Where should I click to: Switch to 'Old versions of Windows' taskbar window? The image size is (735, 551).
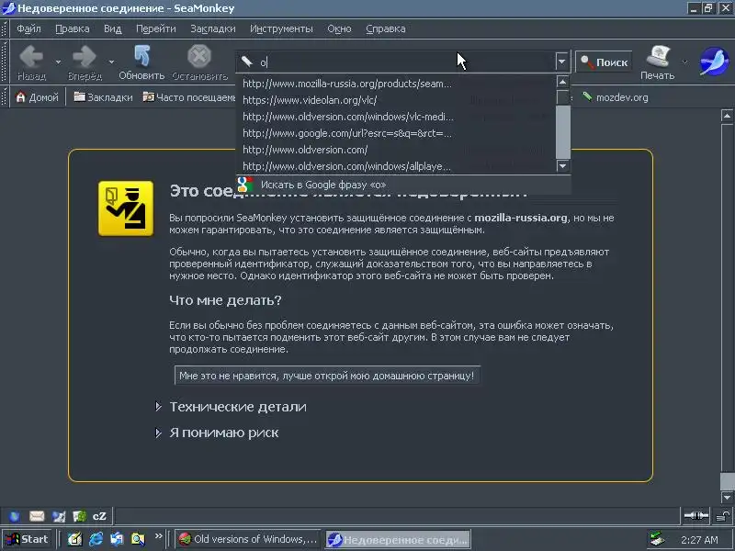248,539
